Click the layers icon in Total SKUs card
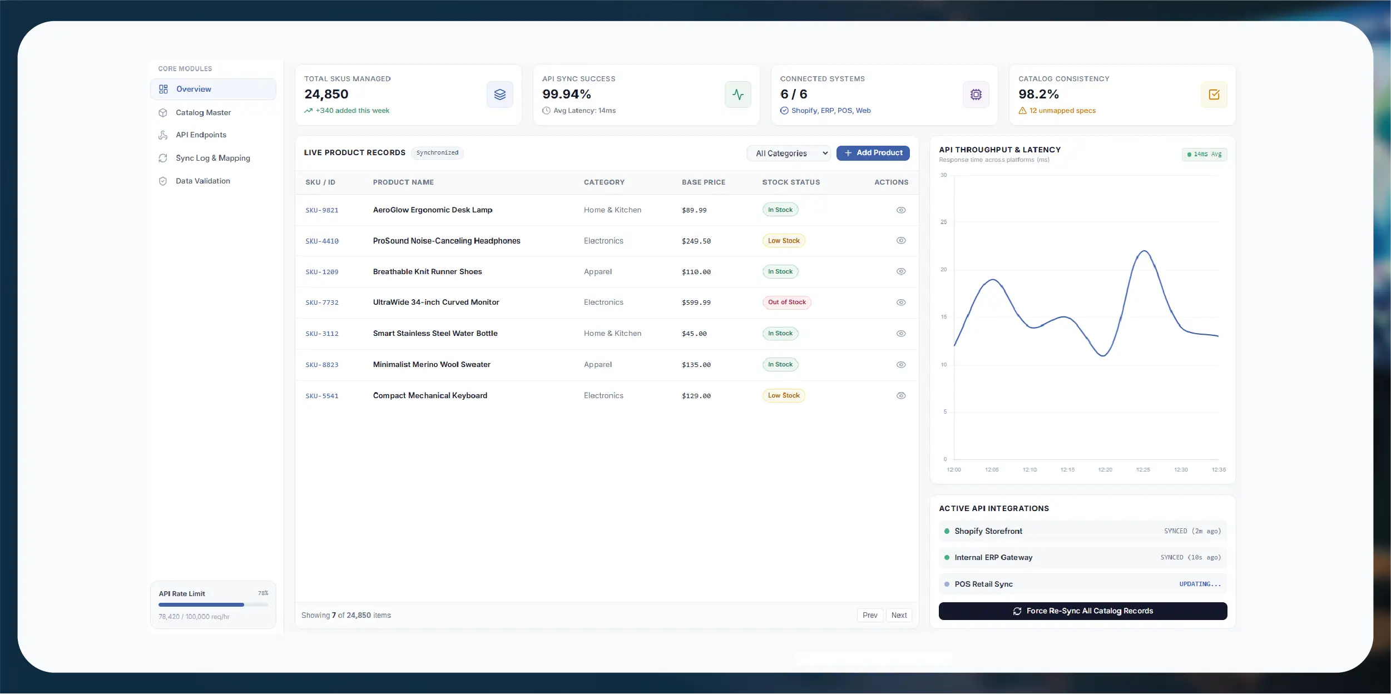1391x694 pixels. pyautogui.click(x=500, y=95)
